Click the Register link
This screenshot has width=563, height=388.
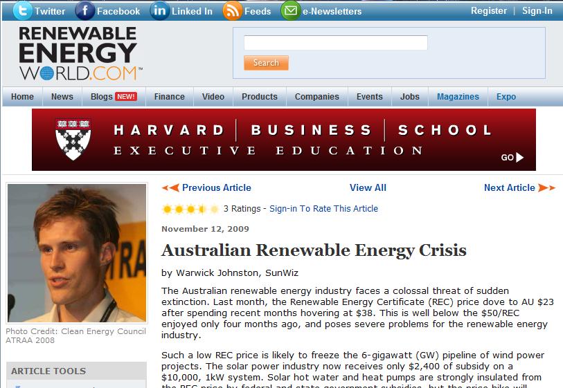click(x=489, y=11)
